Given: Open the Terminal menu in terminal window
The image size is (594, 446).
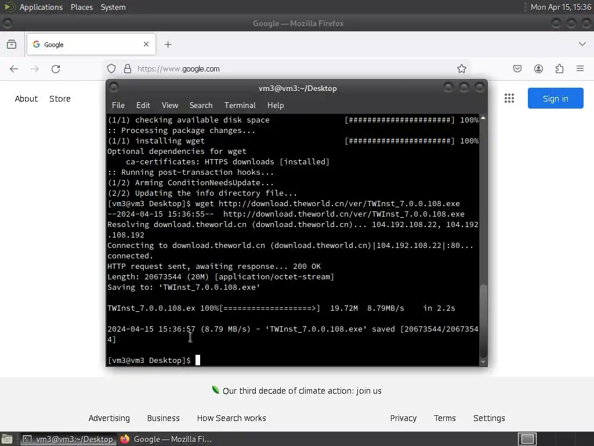Looking at the screenshot, I should (x=240, y=105).
